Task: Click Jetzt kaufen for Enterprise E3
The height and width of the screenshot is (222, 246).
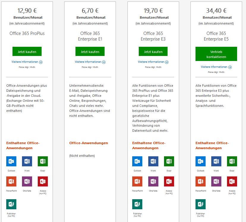Action: tap(153, 51)
